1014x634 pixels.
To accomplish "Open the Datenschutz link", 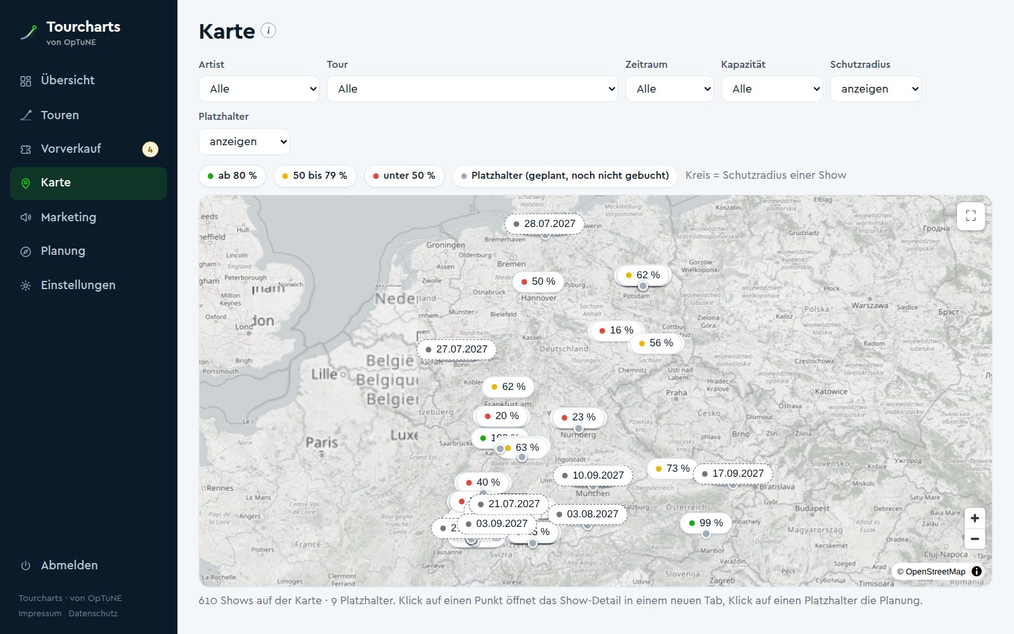I will [x=93, y=613].
